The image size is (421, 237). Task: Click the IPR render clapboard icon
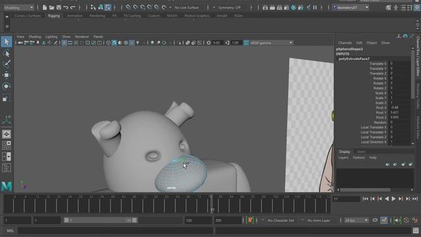(280, 7)
